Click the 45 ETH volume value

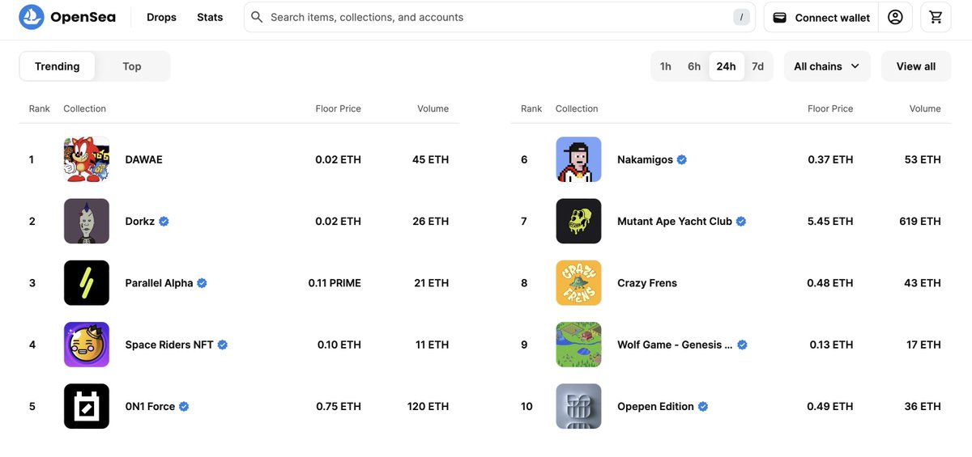click(430, 159)
